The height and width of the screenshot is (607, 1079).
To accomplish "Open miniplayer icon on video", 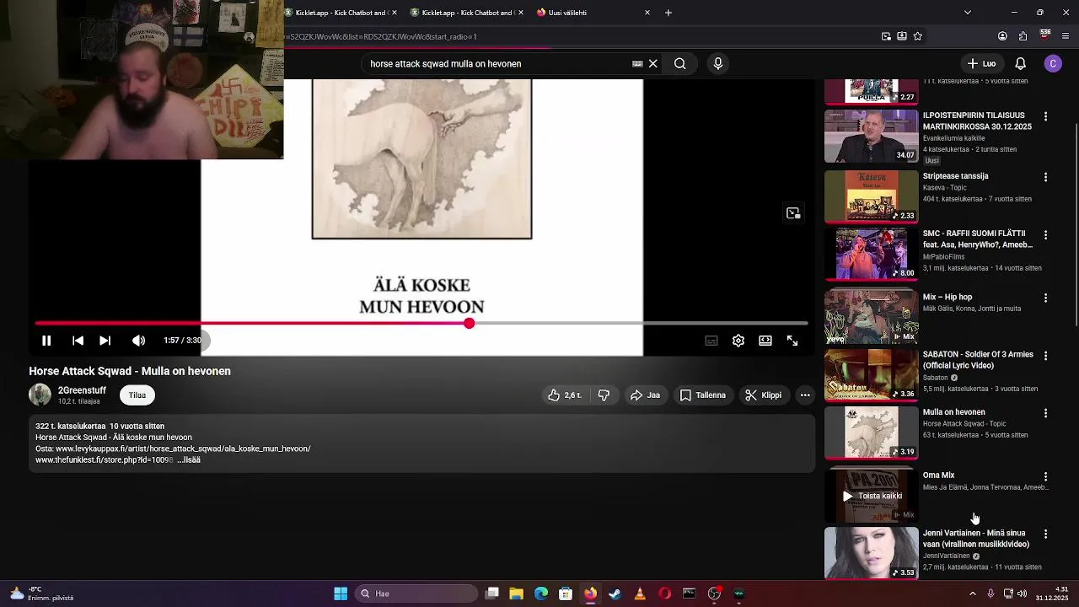I will click(x=793, y=213).
